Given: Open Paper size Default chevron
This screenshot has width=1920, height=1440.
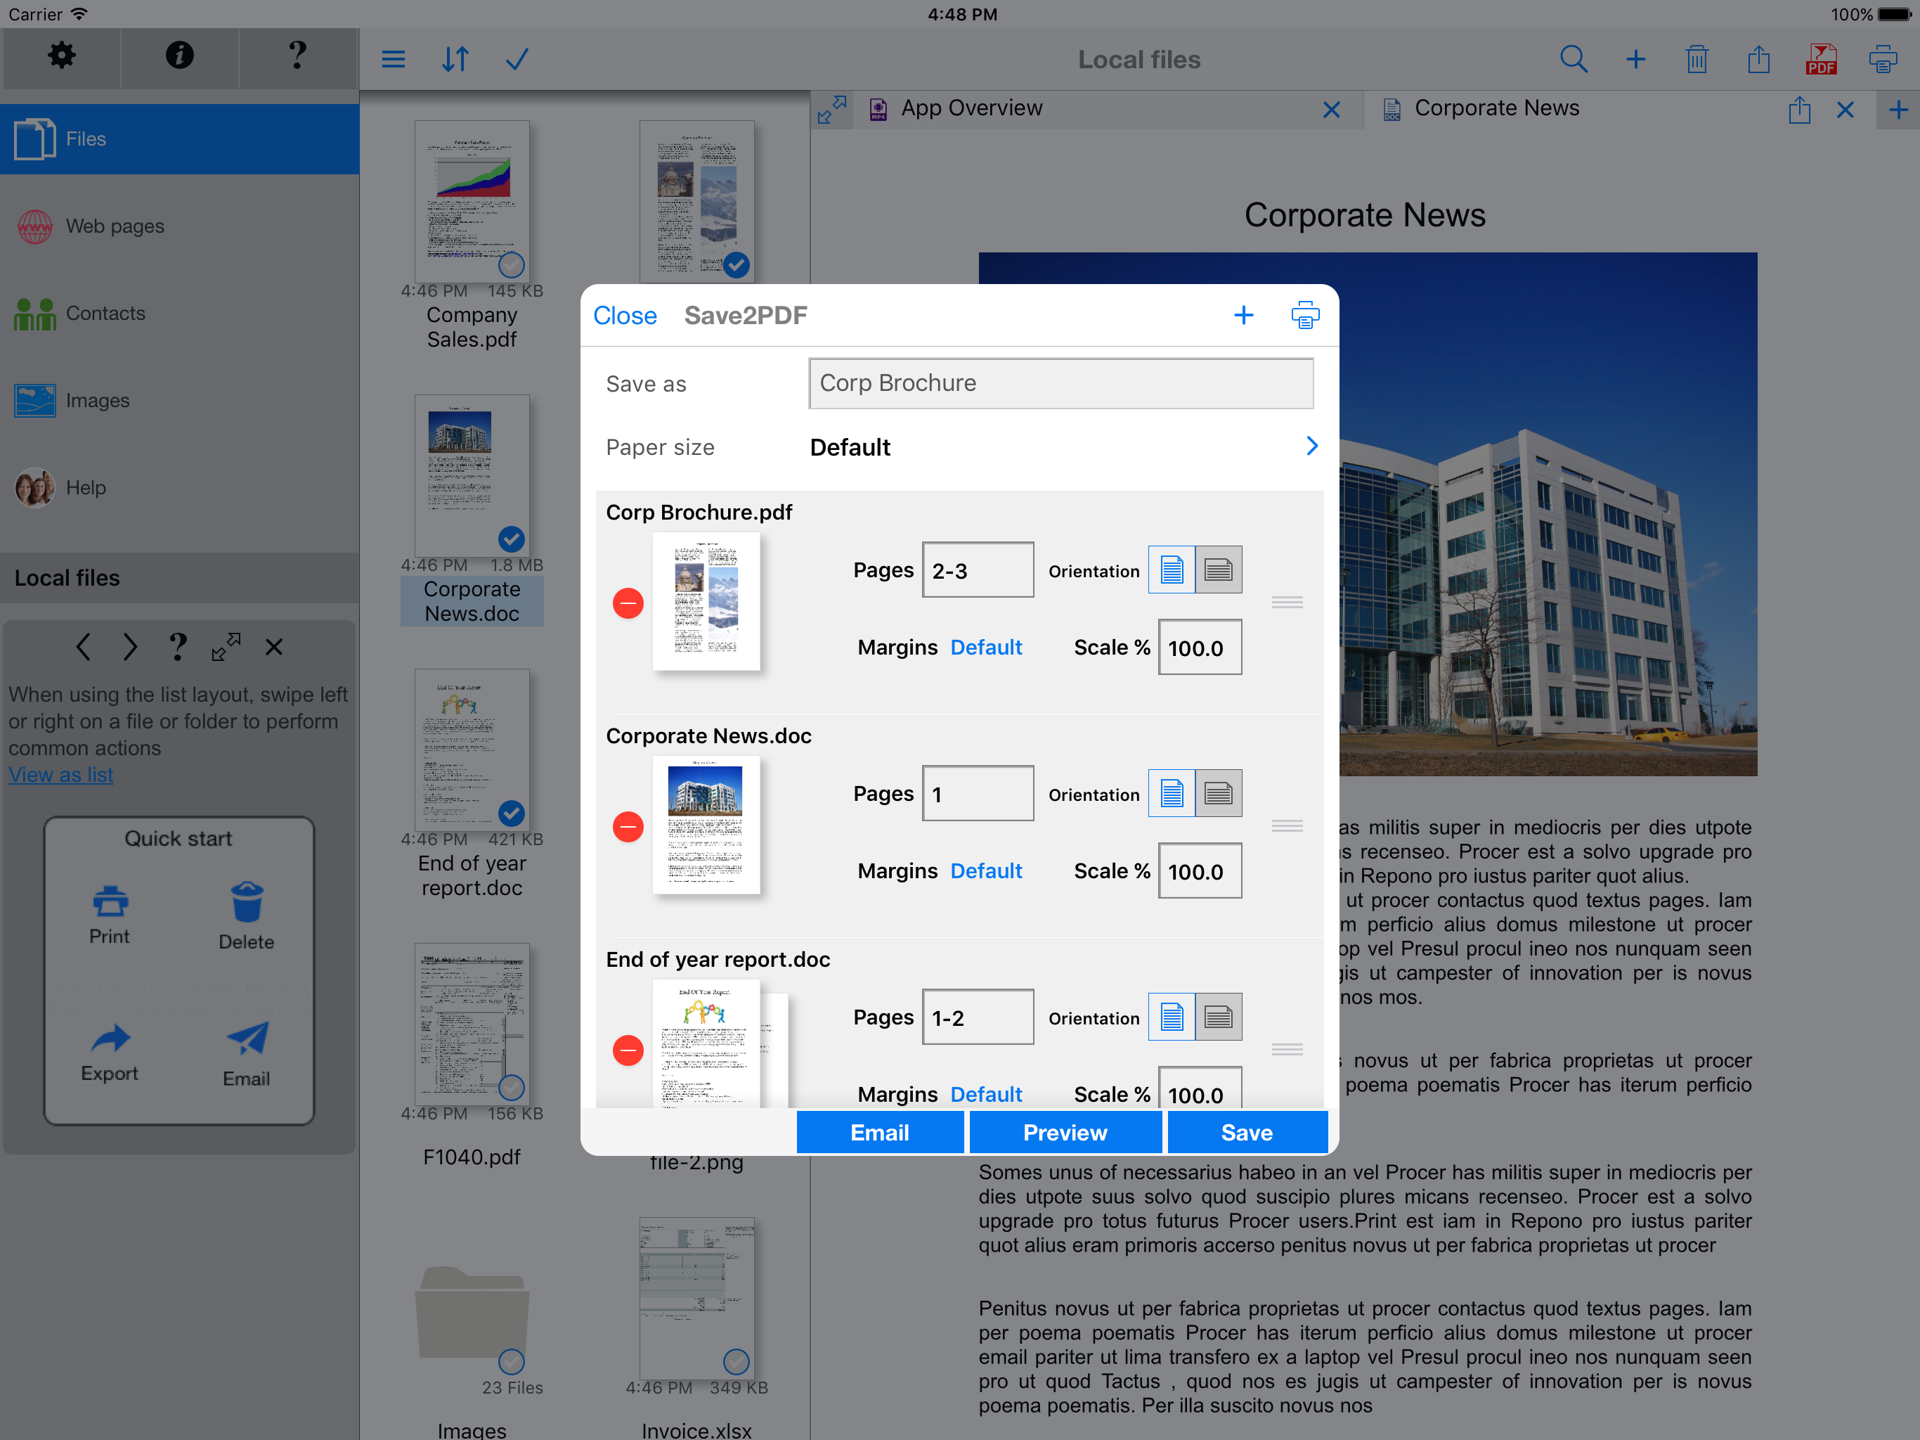Looking at the screenshot, I should (1311, 446).
